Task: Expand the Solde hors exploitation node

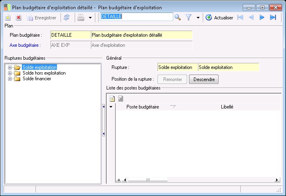Action: [x=10, y=73]
